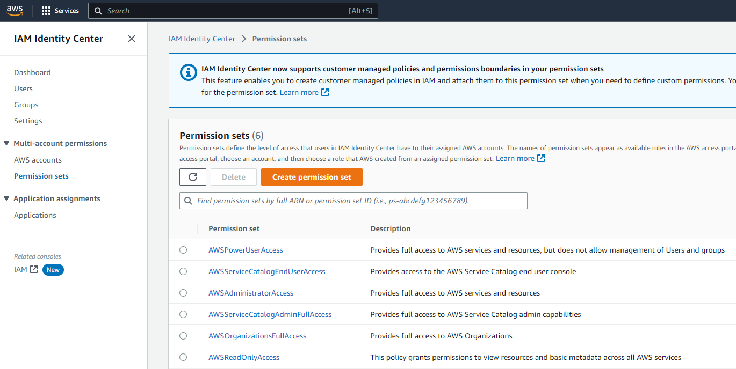Open Applications in the side navigation
736x369 pixels.
35,215
